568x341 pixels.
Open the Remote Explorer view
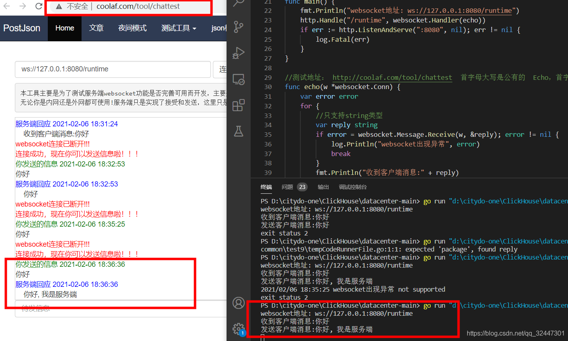239,79
